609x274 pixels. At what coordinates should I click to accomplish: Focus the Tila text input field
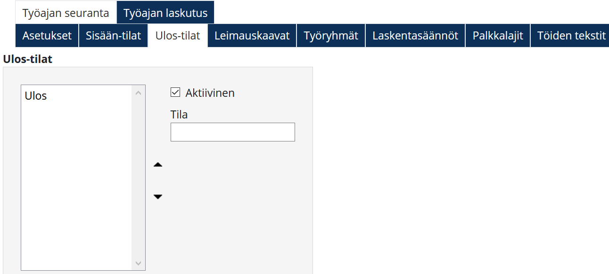click(232, 132)
